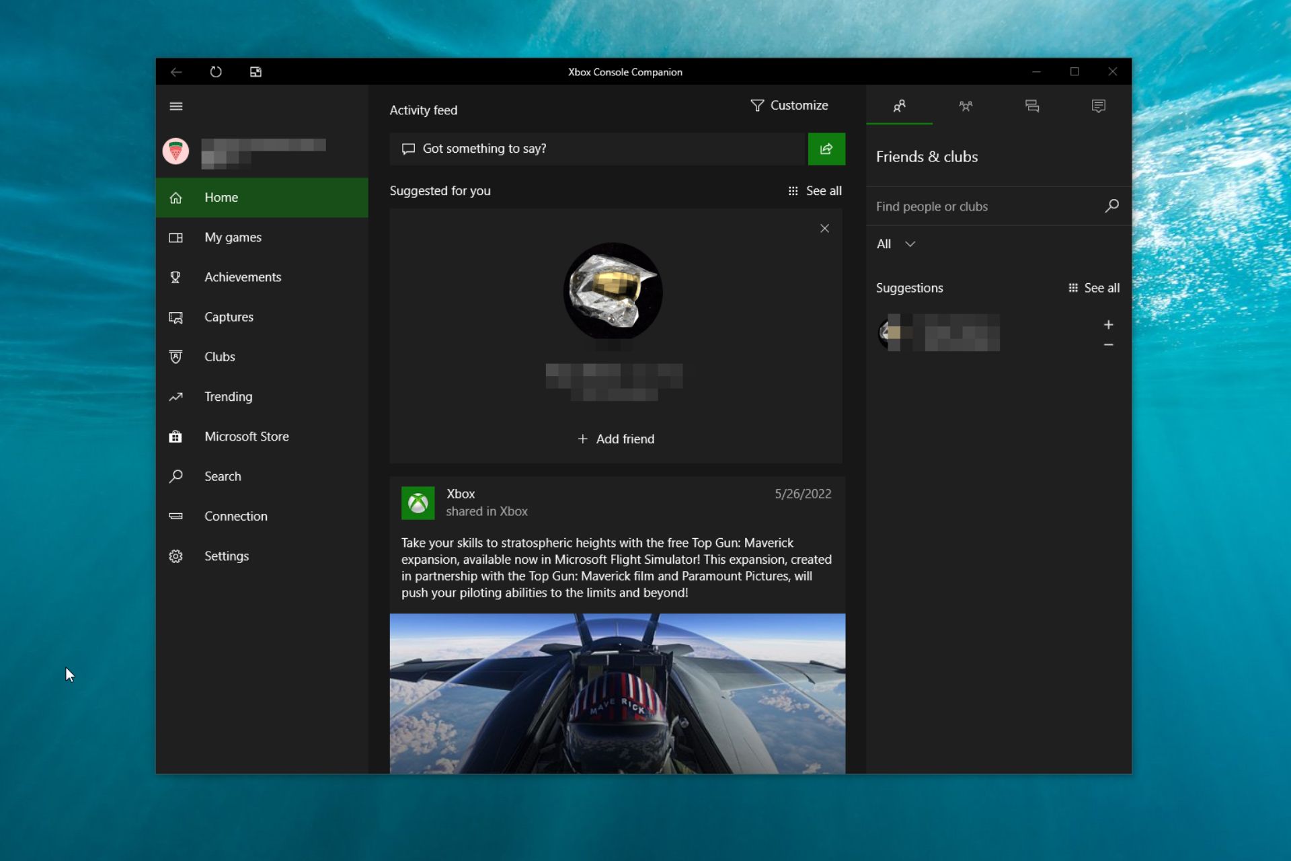Click the Friends & clubs icon
The image size is (1291, 861).
(898, 105)
